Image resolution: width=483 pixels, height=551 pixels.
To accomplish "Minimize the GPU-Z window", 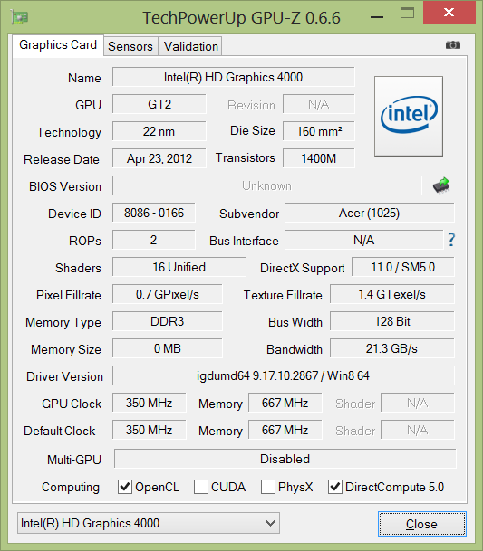I will [x=377, y=17].
